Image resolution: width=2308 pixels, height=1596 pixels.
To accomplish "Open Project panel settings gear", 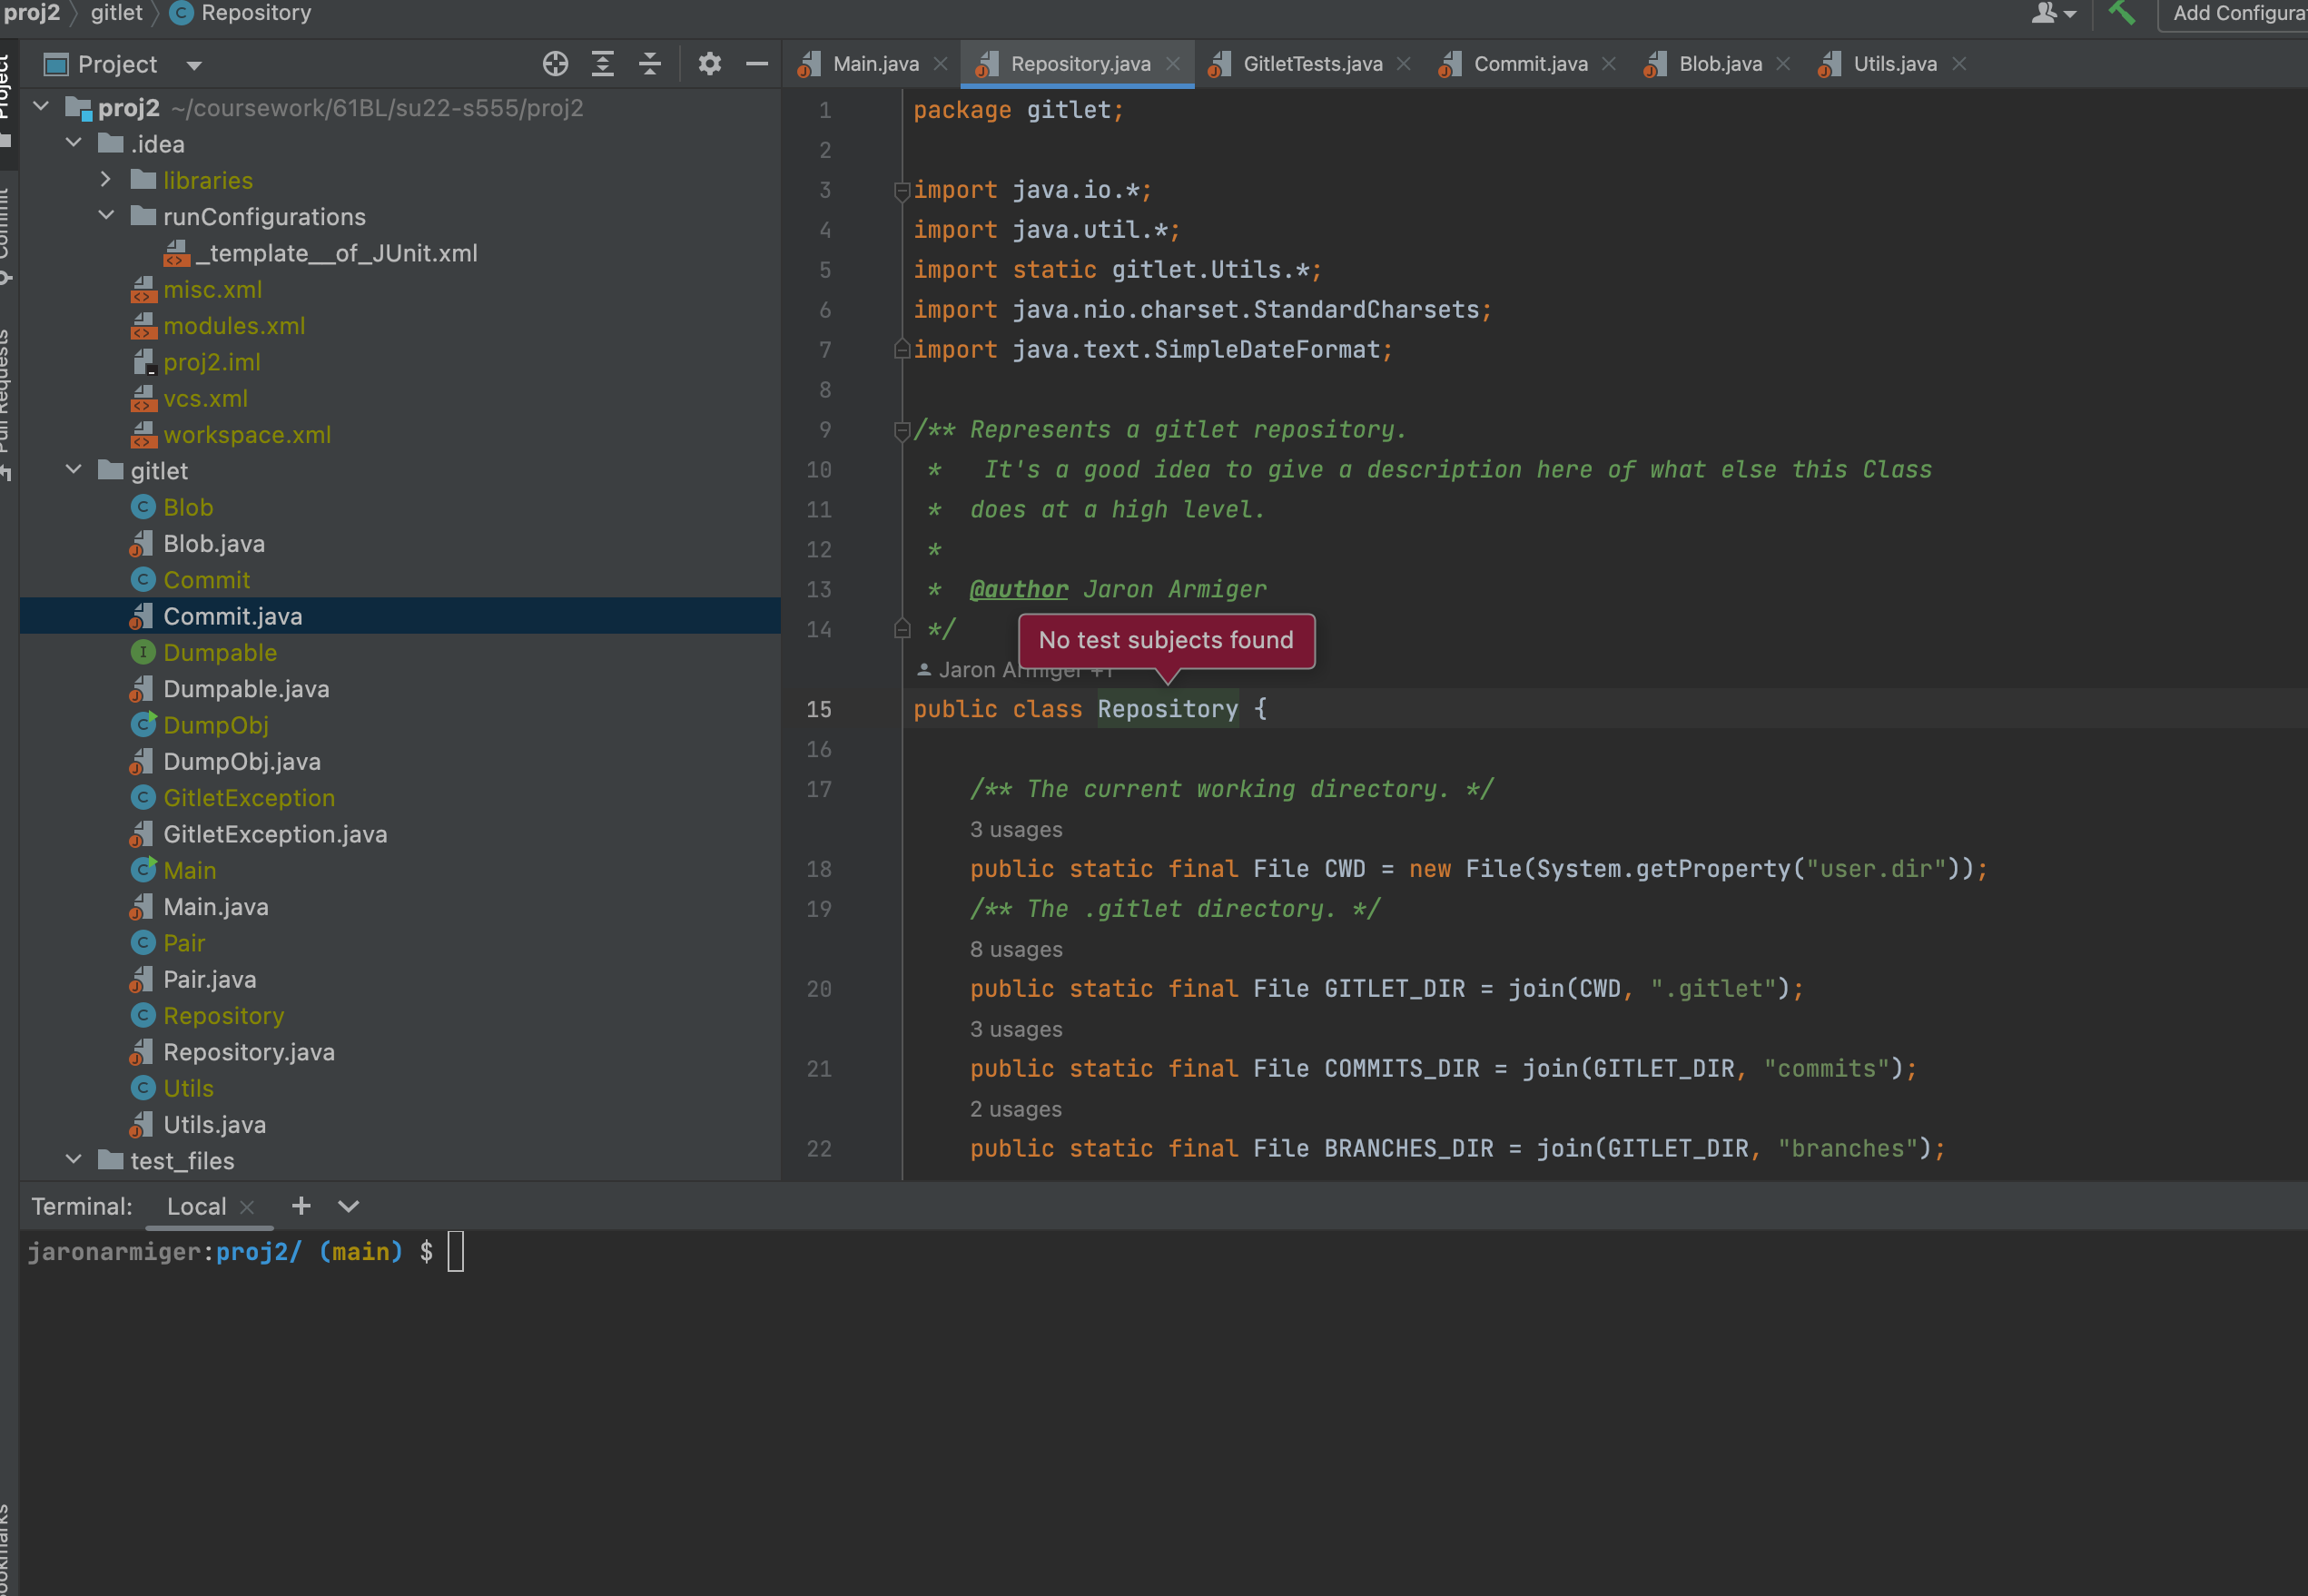I will pyautogui.click(x=709, y=64).
